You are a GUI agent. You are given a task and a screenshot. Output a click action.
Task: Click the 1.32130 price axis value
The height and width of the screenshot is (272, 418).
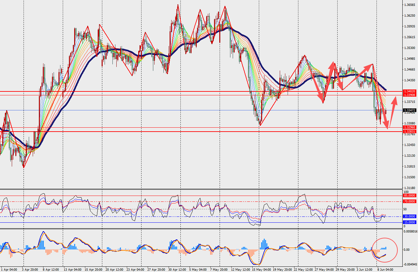[410, 156]
